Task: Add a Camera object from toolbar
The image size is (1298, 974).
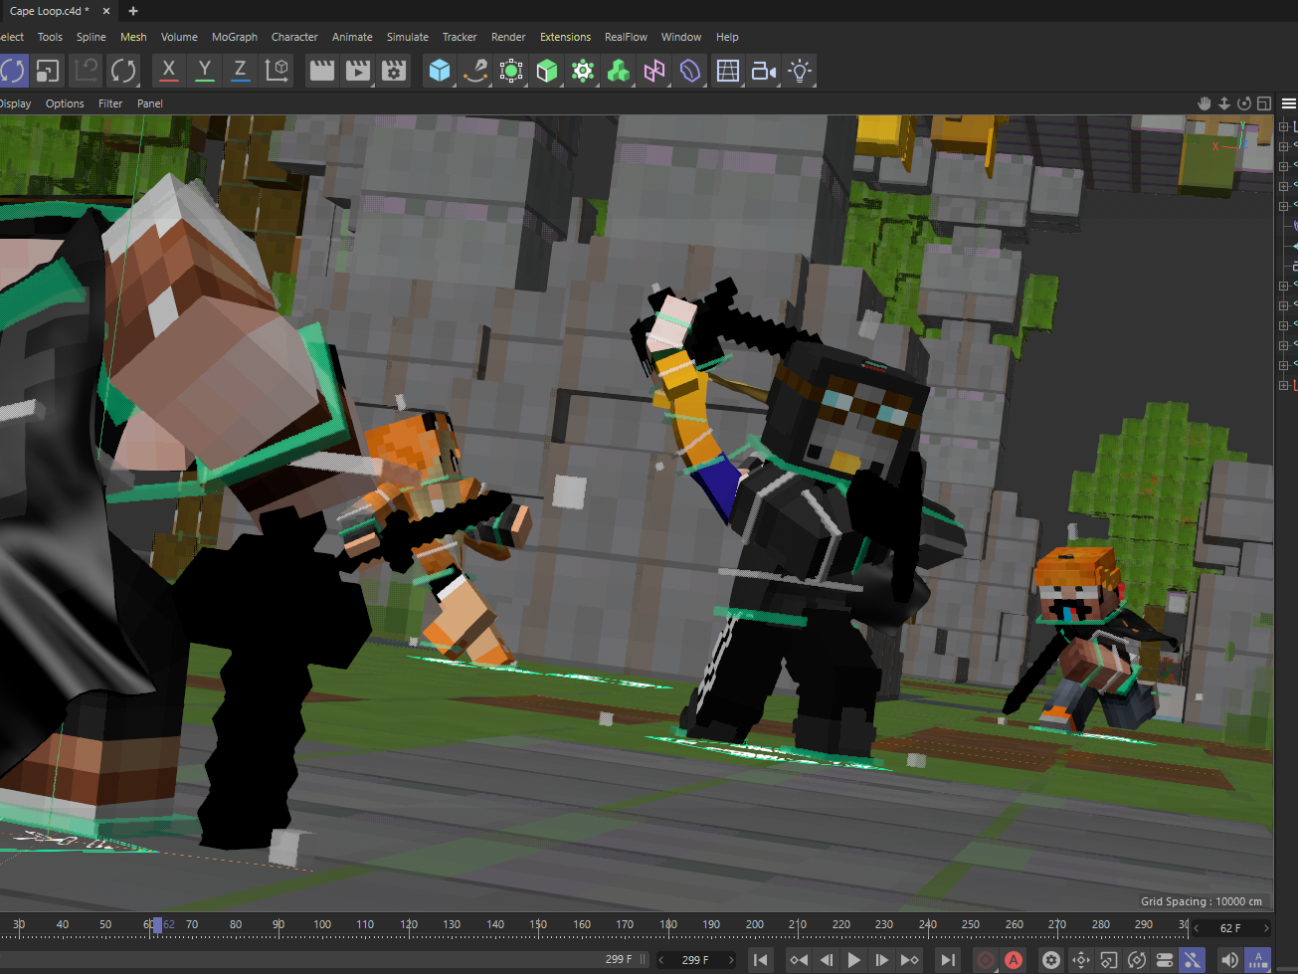Action: (764, 71)
